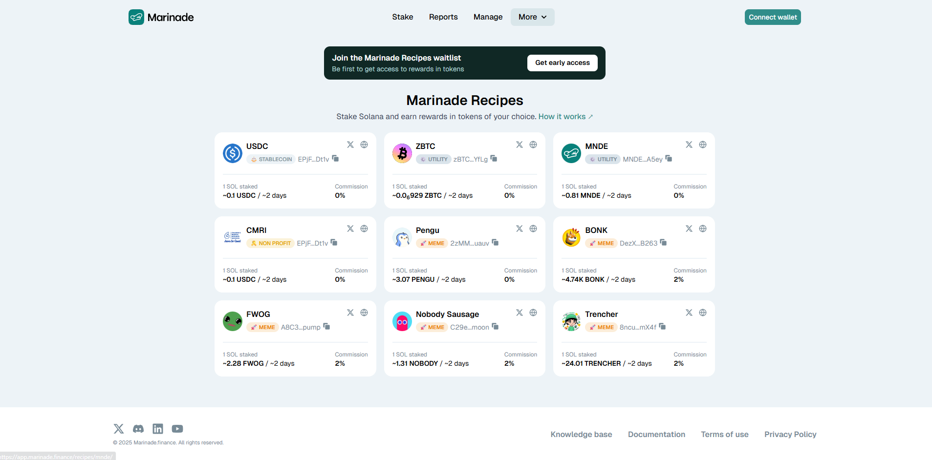Copy the FWOG address A8C3...pump
The height and width of the screenshot is (460, 932).
coord(326,327)
